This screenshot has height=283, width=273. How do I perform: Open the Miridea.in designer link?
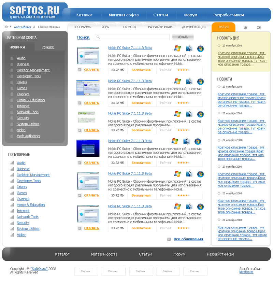pos(246,272)
